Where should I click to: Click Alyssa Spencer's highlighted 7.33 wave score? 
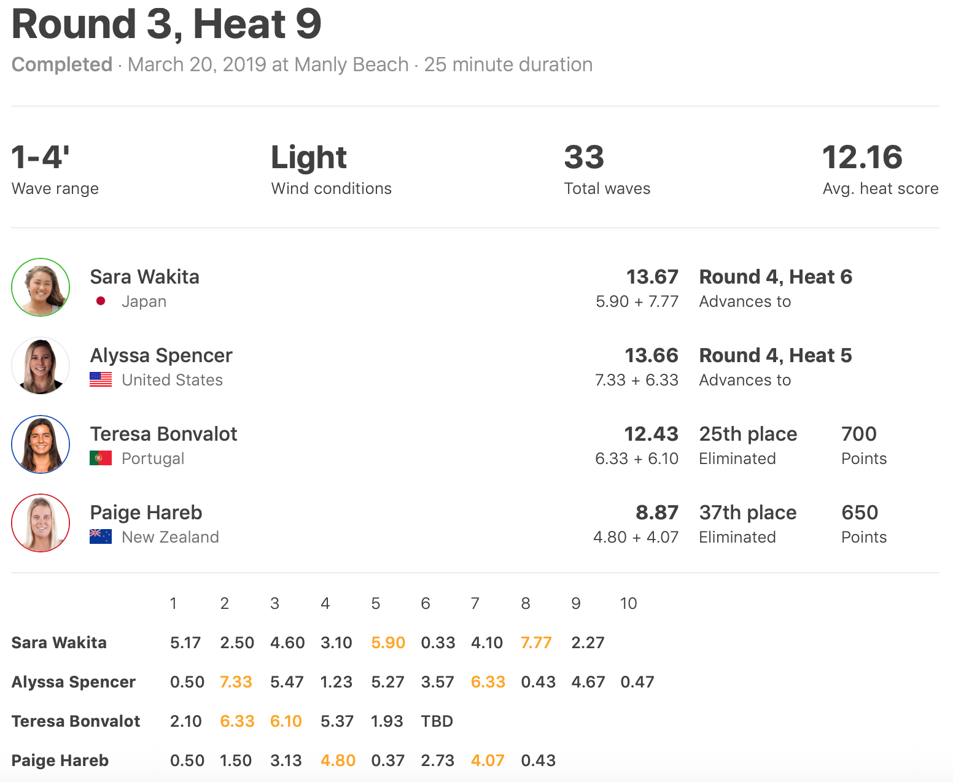click(236, 682)
